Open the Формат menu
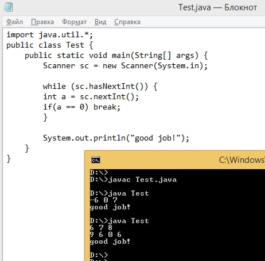 [75, 22]
